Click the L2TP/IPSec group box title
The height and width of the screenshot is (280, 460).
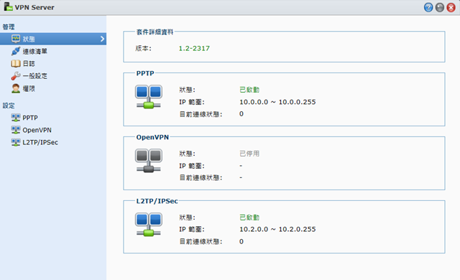pos(157,201)
